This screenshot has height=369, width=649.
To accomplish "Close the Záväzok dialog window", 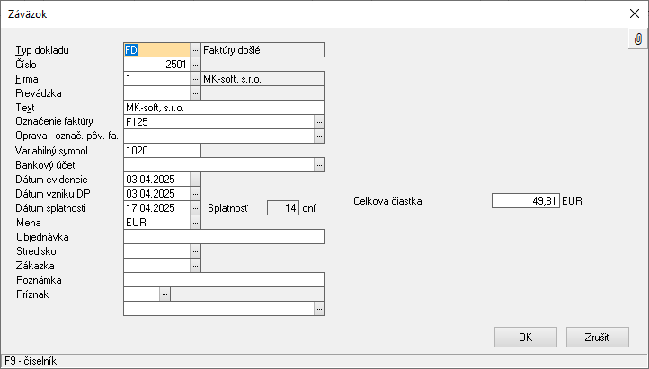I will click(x=633, y=13).
